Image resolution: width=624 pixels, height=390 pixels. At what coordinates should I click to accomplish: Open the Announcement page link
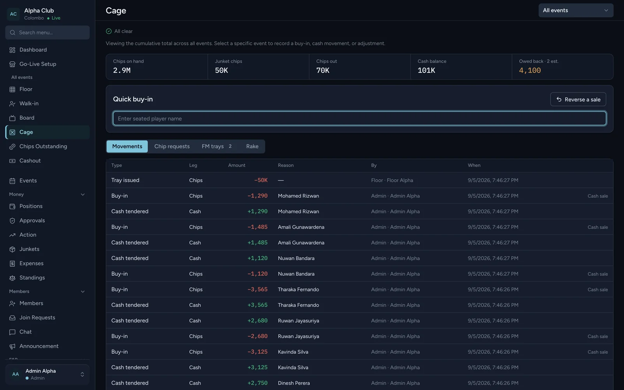click(x=48, y=346)
